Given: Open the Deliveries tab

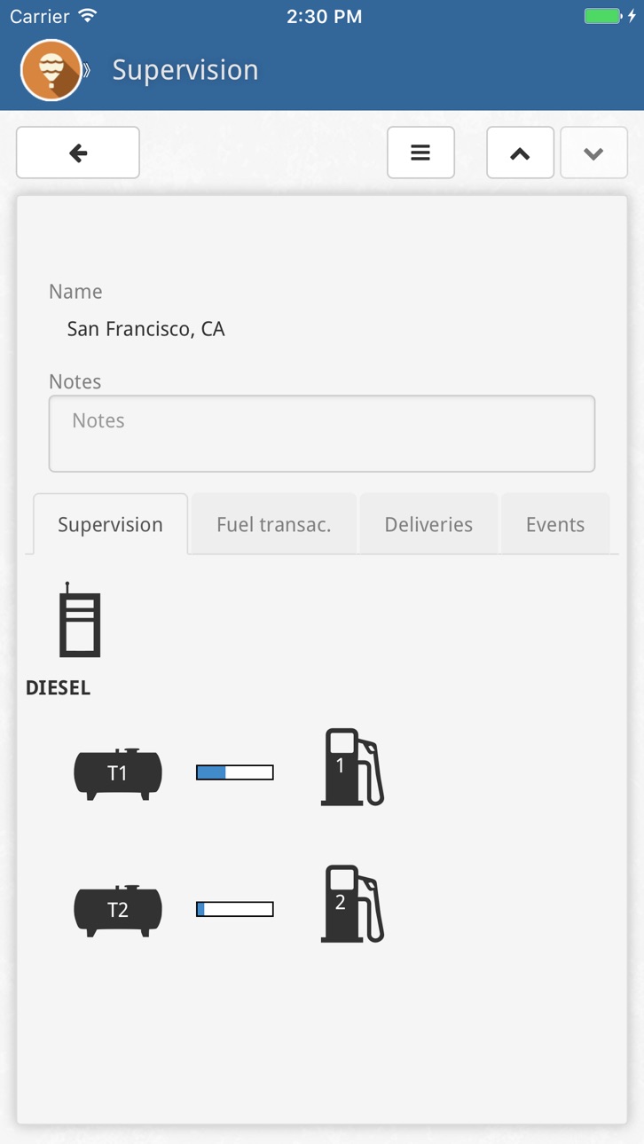Looking at the screenshot, I should pyautogui.click(x=428, y=524).
